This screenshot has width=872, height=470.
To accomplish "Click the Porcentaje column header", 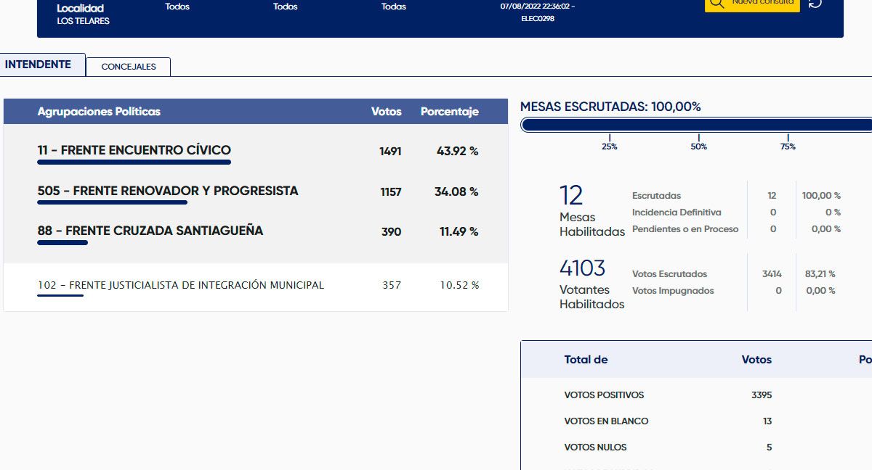I will click(449, 112).
